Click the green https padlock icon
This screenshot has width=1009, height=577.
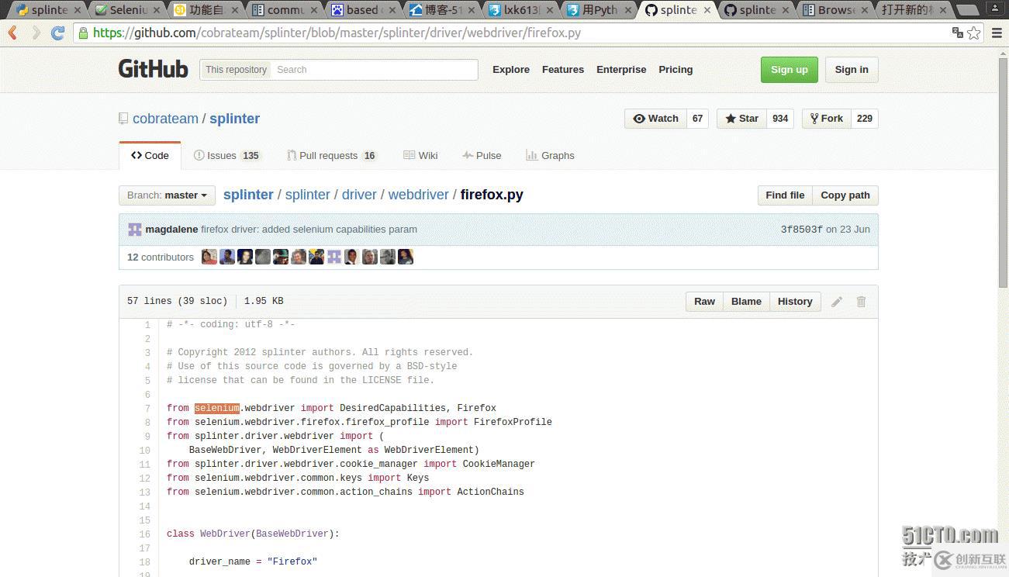(x=84, y=33)
